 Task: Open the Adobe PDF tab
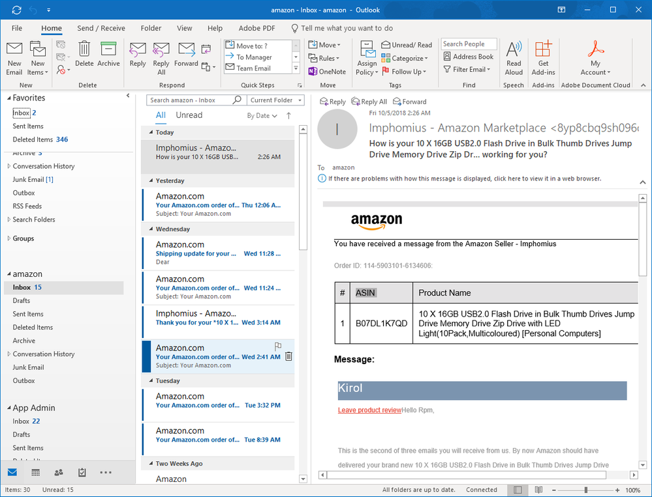coord(256,28)
